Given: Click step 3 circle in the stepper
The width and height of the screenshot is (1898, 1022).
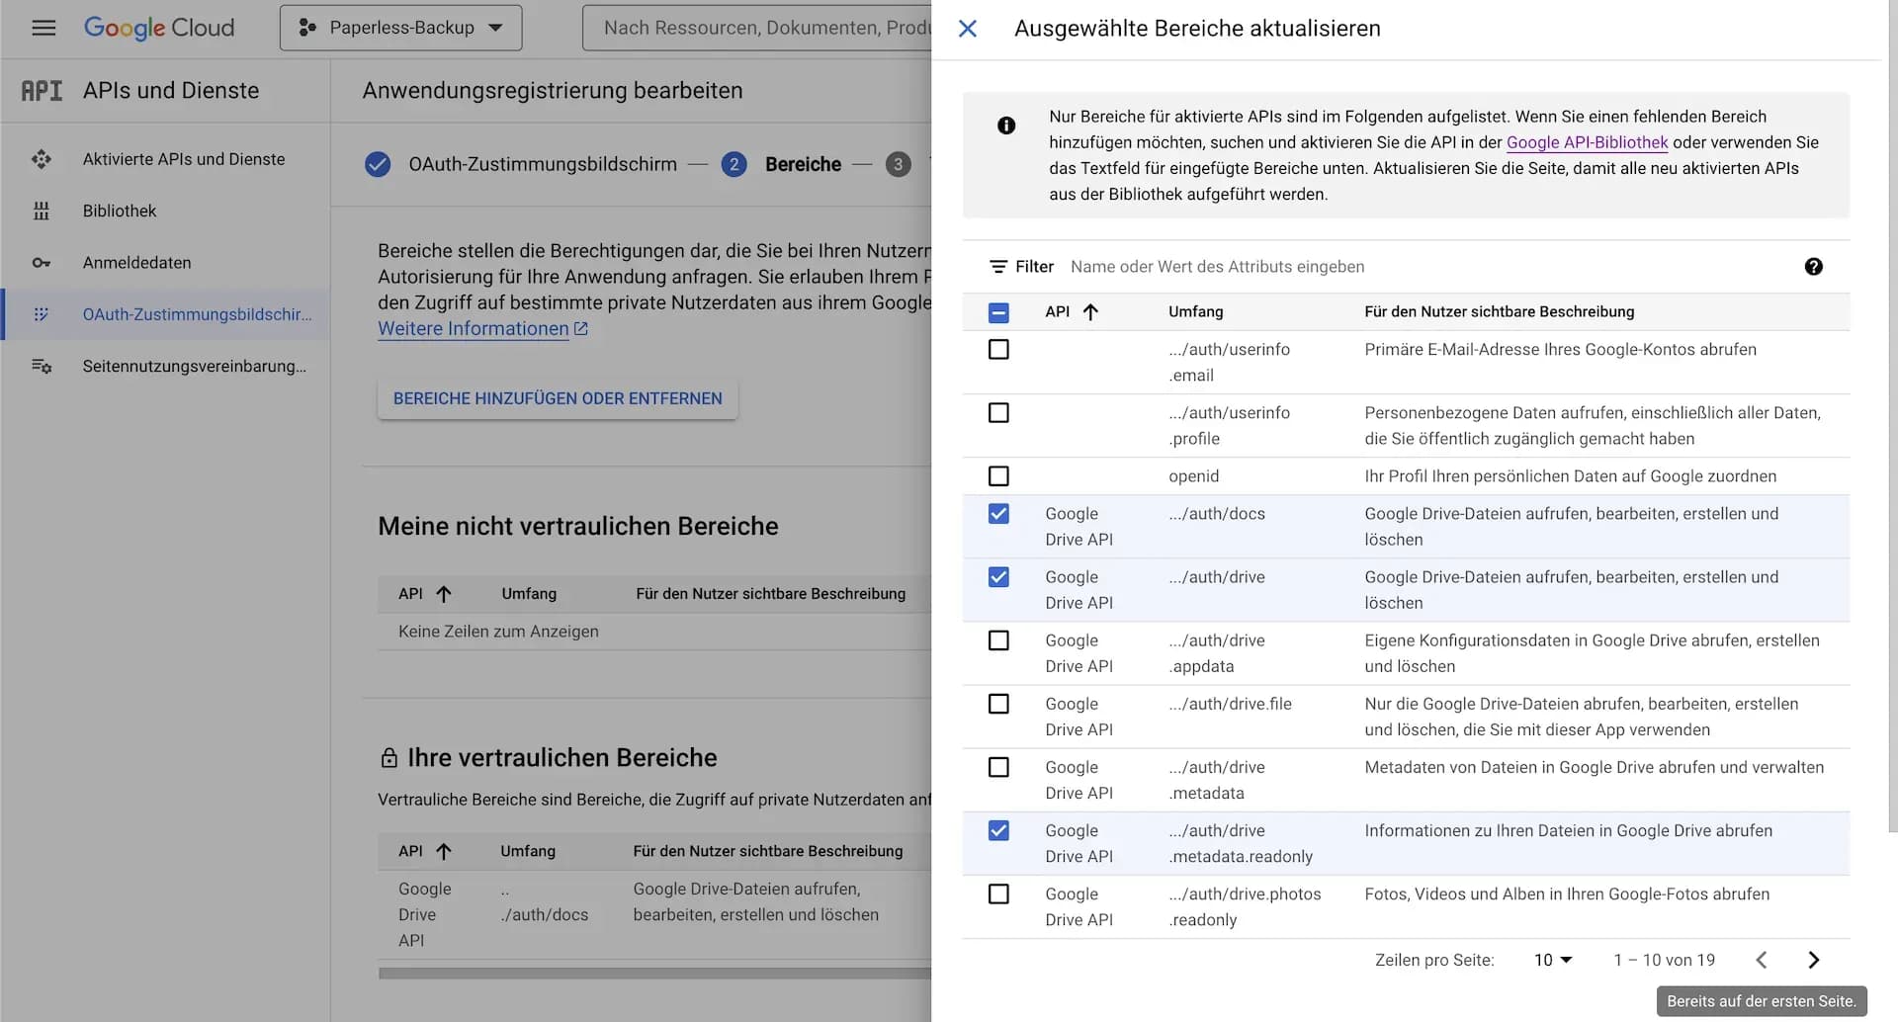Looking at the screenshot, I should 898,164.
